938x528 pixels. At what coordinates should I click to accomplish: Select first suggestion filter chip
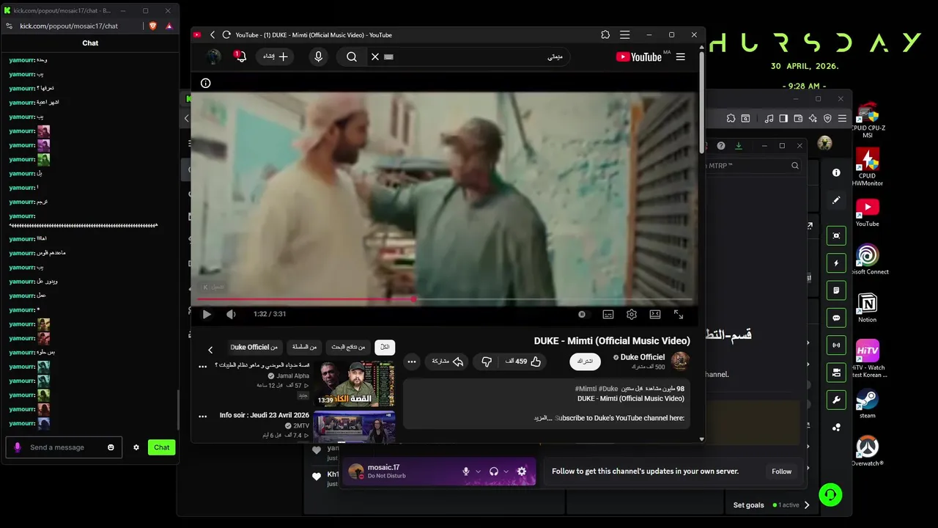click(x=385, y=347)
